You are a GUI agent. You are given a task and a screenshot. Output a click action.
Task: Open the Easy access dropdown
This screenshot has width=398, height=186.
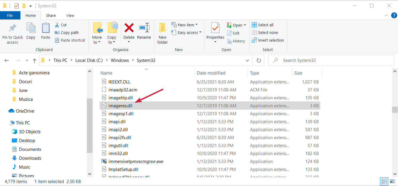(x=186, y=32)
